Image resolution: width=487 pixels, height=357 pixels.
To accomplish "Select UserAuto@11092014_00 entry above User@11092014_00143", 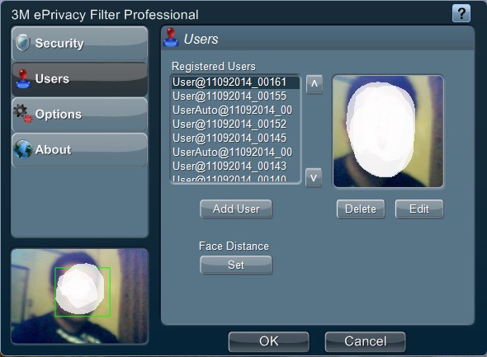I will (235, 152).
